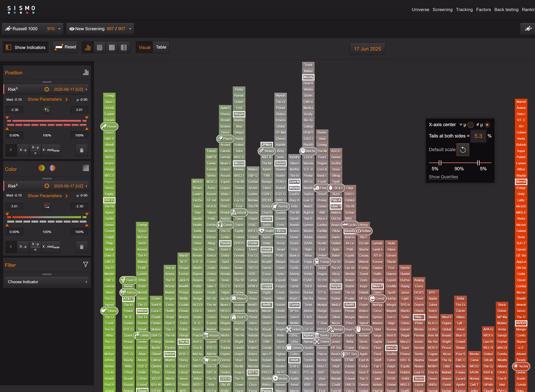This screenshot has width=535, height=392.
Task: Expand the Color RiskS indicator selector
Action: click(47, 186)
